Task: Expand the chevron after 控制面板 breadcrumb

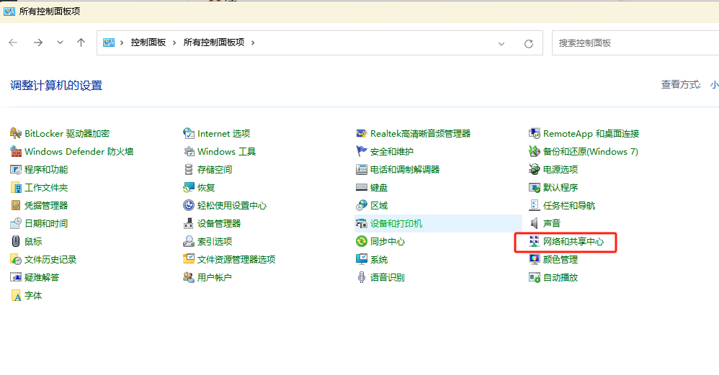Action: click(x=175, y=43)
